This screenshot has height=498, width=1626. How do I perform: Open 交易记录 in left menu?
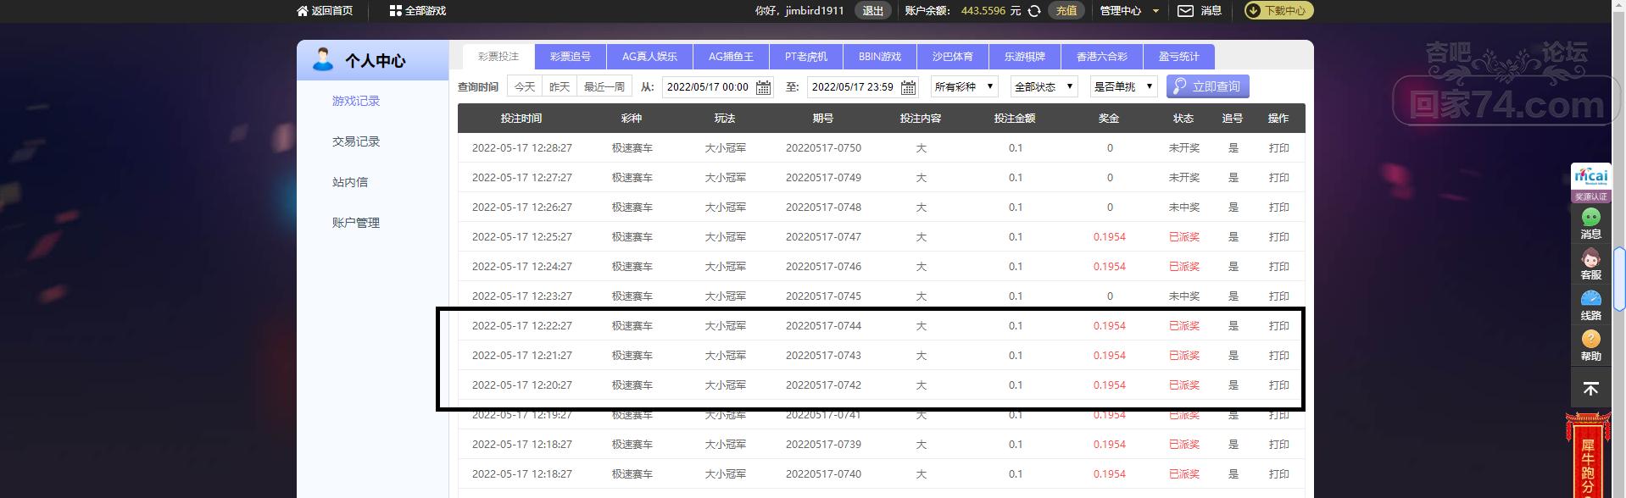356,141
